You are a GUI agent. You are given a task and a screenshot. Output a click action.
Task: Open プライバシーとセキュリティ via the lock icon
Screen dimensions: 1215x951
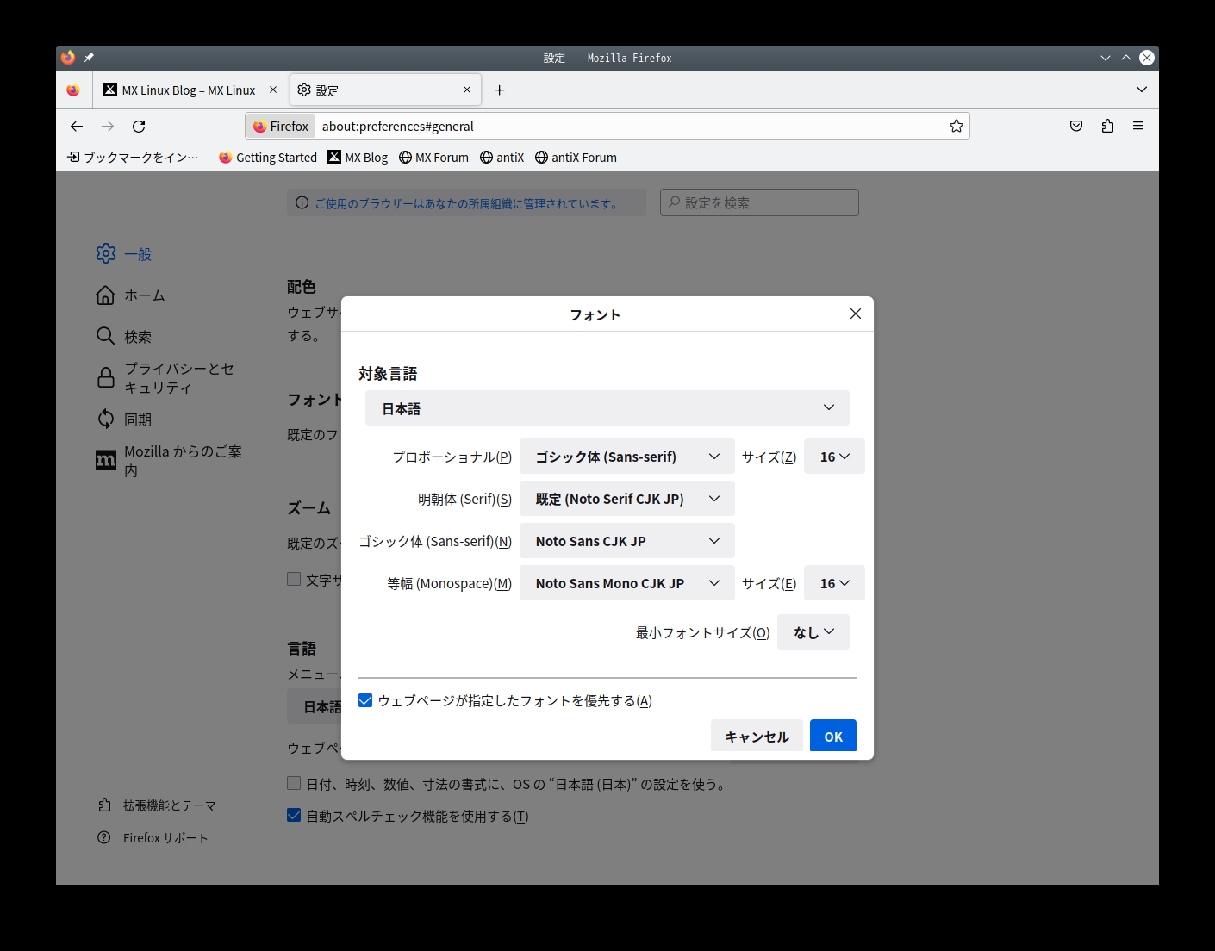pos(105,377)
